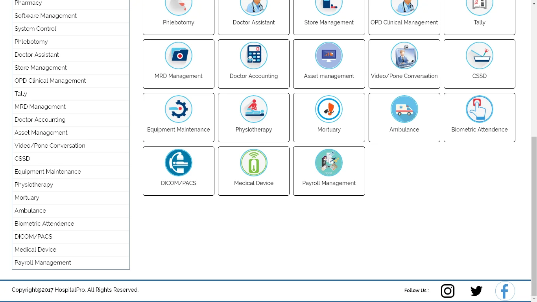Click the Facebook icon in footer
This screenshot has height=302, width=537.
pos(505,291)
